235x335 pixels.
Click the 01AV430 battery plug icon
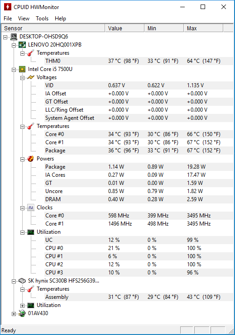(22, 313)
